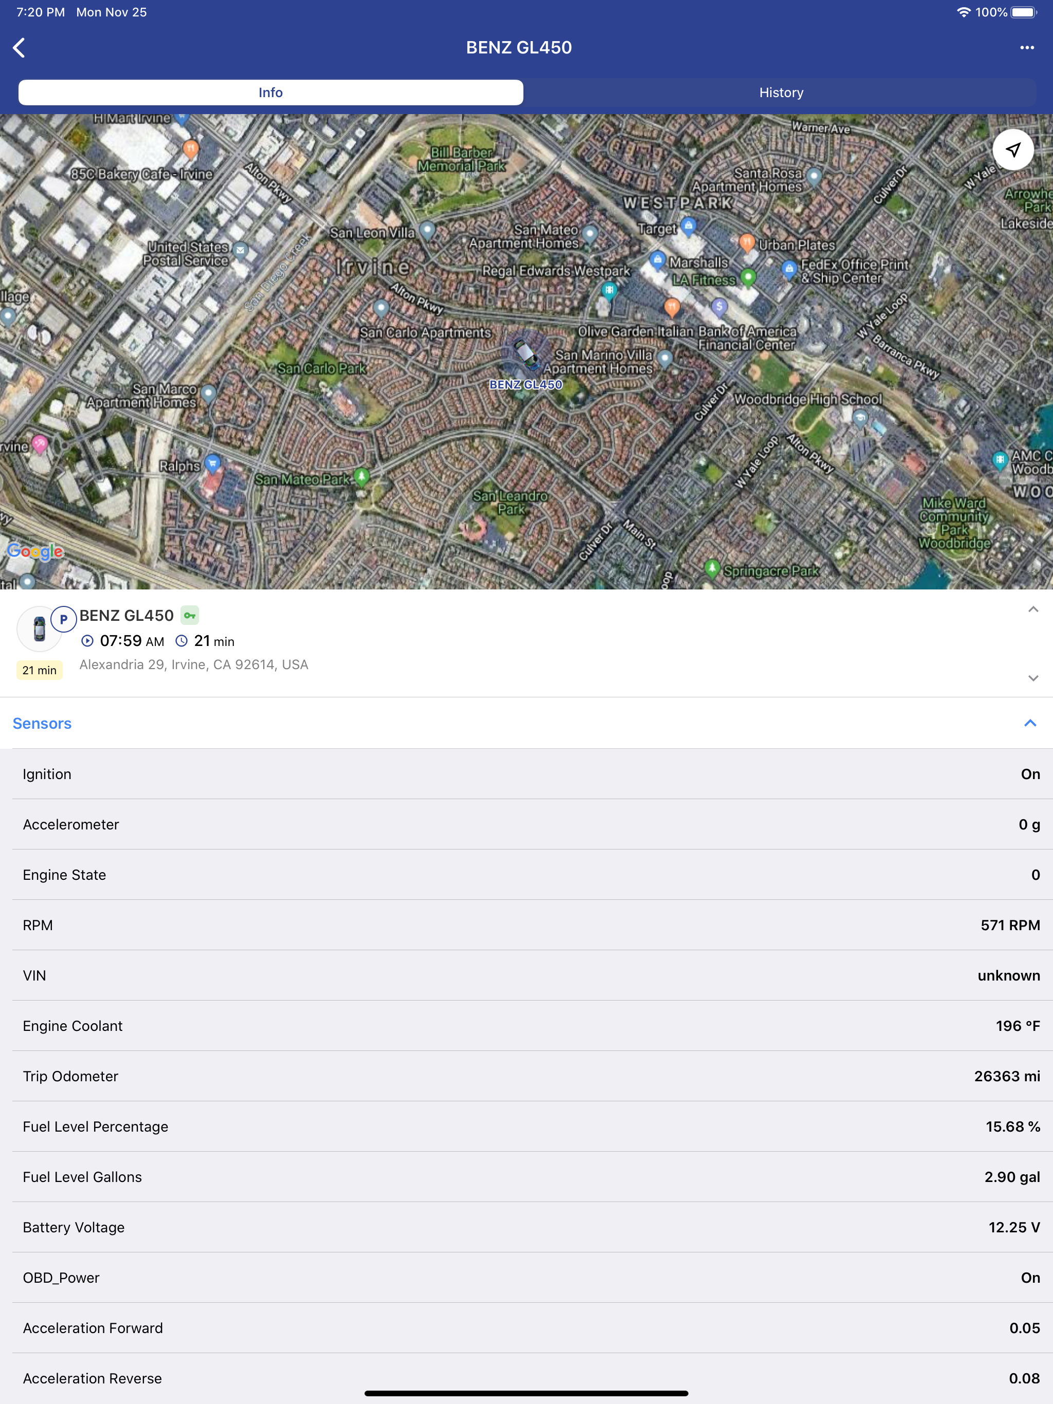Select the Fuel Level Gallons 2.90 gal value

[1012, 1177]
